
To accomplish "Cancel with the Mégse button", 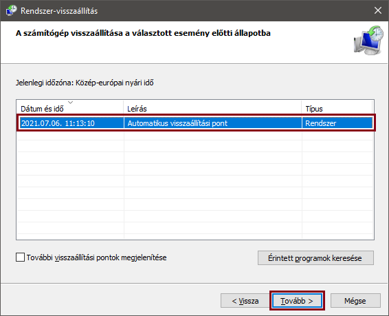I will 355,301.
